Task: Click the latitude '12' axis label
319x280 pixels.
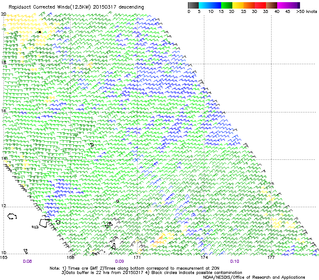Action: coord(3,205)
